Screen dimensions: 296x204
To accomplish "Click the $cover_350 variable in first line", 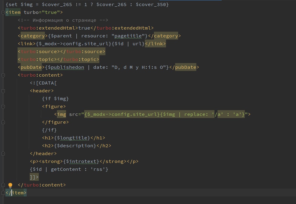I will pyautogui.click(x=151, y=5).
